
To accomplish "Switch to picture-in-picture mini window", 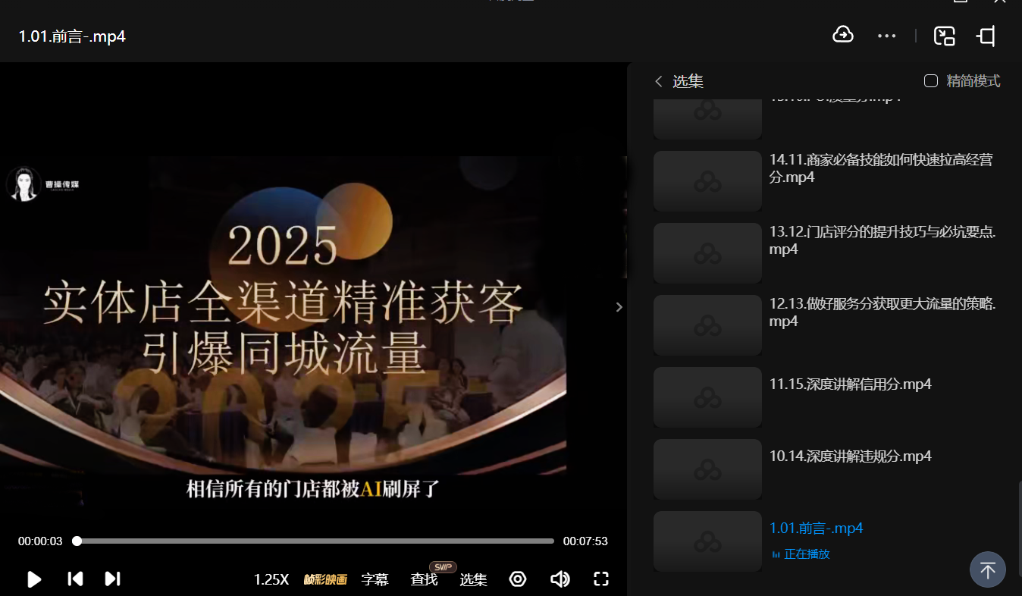I will point(945,36).
